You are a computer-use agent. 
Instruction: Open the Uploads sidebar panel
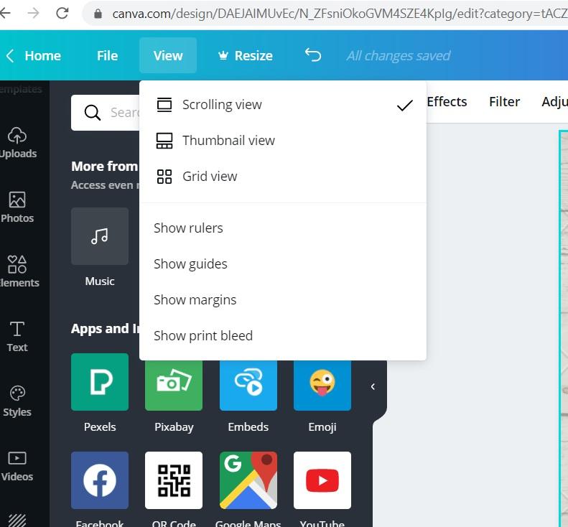[x=17, y=143]
